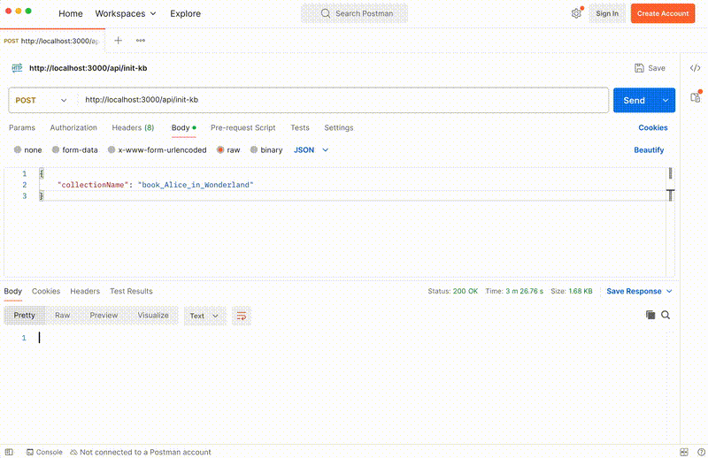Click the Create Account button

[663, 13]
